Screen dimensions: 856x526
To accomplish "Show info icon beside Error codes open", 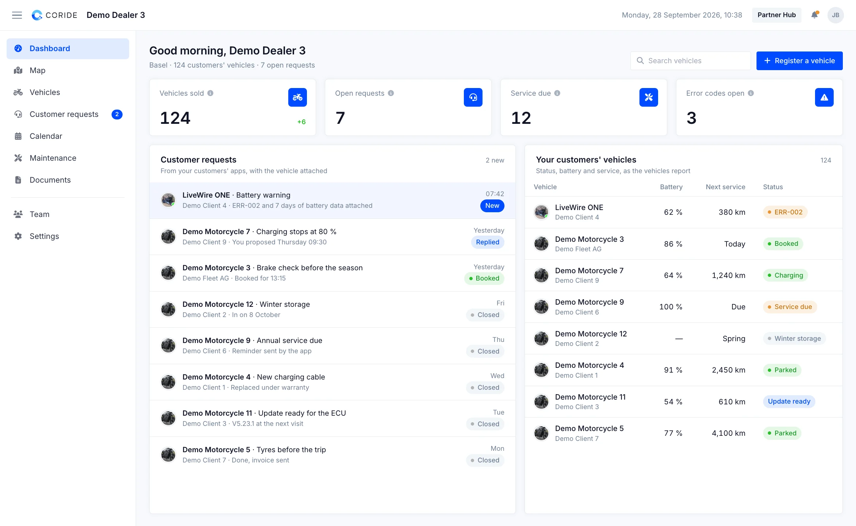I will pos(751,93).
